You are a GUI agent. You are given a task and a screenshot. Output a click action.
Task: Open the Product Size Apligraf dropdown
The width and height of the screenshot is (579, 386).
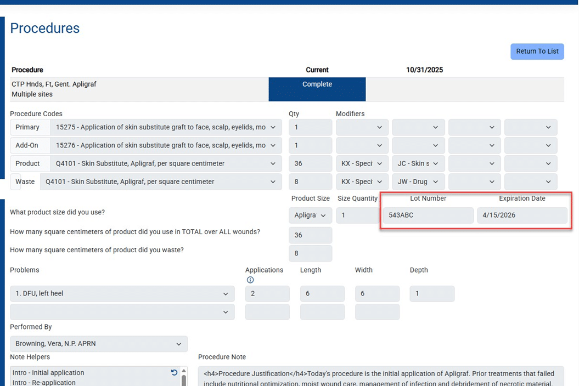(310, 215)
